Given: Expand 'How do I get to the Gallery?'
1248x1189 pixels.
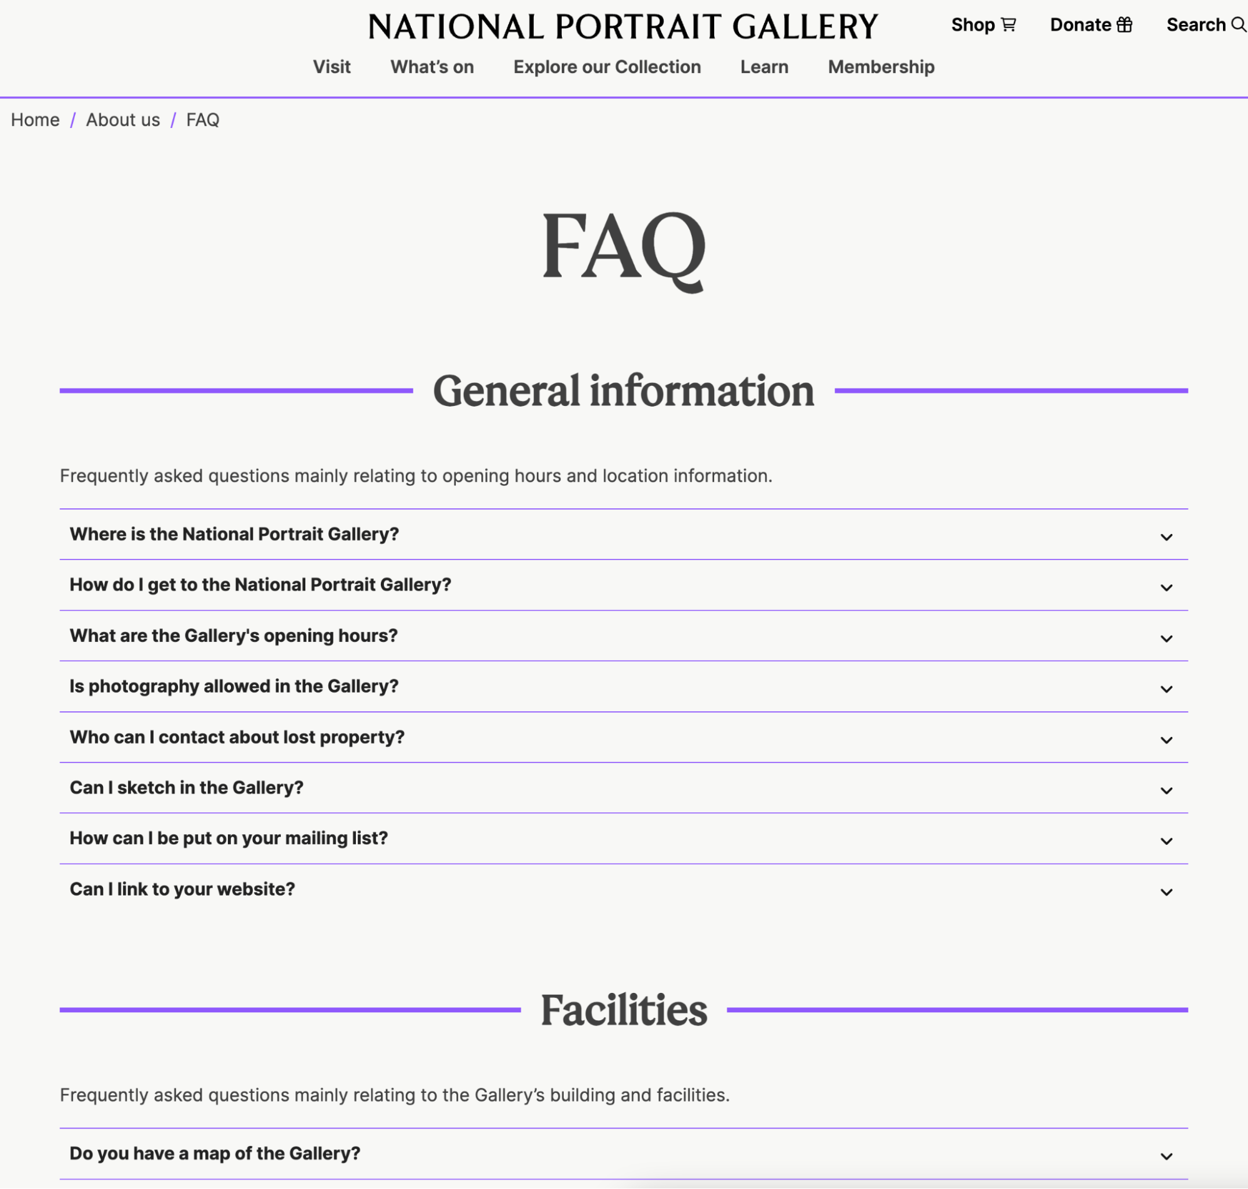Looking at the screenshot, I should (x=623, y=584).
